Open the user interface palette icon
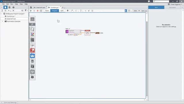184x104 pixels. [x=32, y=66]
